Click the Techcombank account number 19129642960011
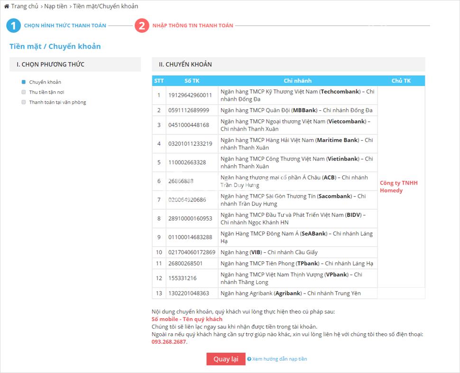This screenshot has width=460, height=373. click(x=190, y=95)
